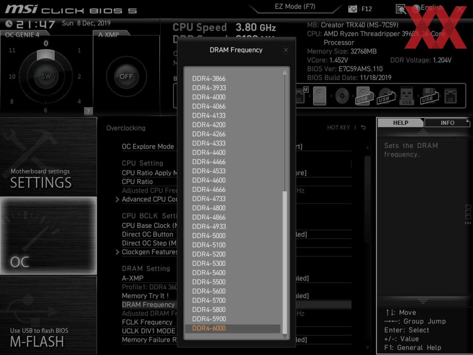473x355 pixels.
Task: Click the DRAM list scrollbar down arrow
Action: tap(284, 337)
